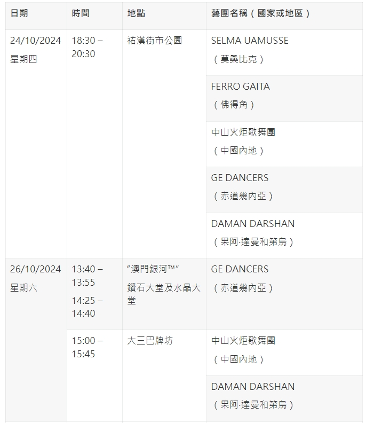
Task: Select the 26/10/2024 星期六 date cell
Action: pos(36,340)
